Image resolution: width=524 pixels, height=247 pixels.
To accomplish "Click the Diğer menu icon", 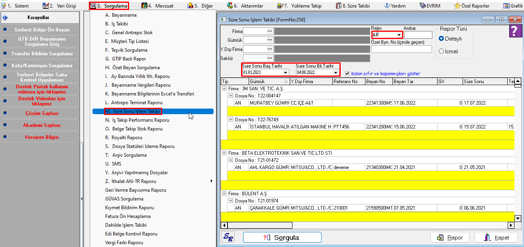I will tap(190, 6).
